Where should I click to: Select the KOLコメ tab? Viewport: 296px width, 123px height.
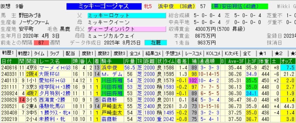coord(213,53)
